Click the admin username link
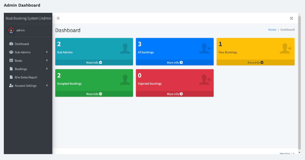Screen dimensions: 305x160 (20, 30)
